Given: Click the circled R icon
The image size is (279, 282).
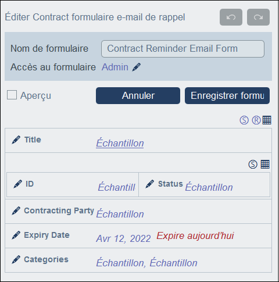Looking at the screenshot, I should click(256, 120).
